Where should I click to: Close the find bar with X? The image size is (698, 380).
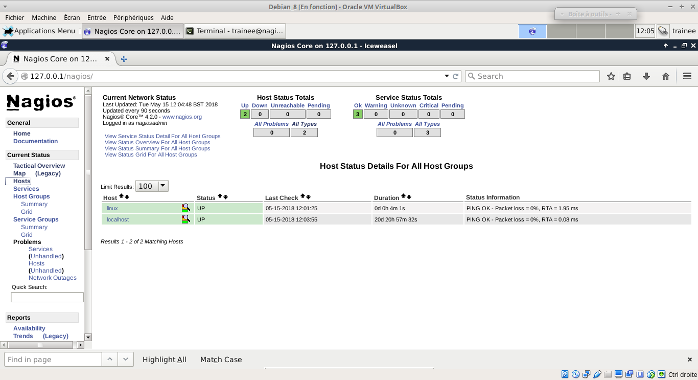(689, 360)
